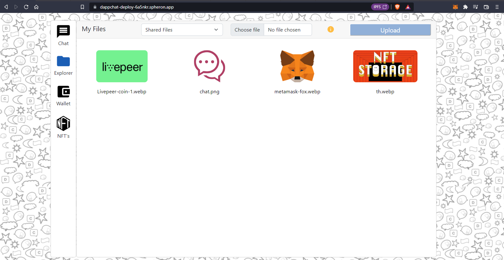504x260 pixels.
Task: Open the NFT's hexagon icon
Action: (x=63, y=123)
